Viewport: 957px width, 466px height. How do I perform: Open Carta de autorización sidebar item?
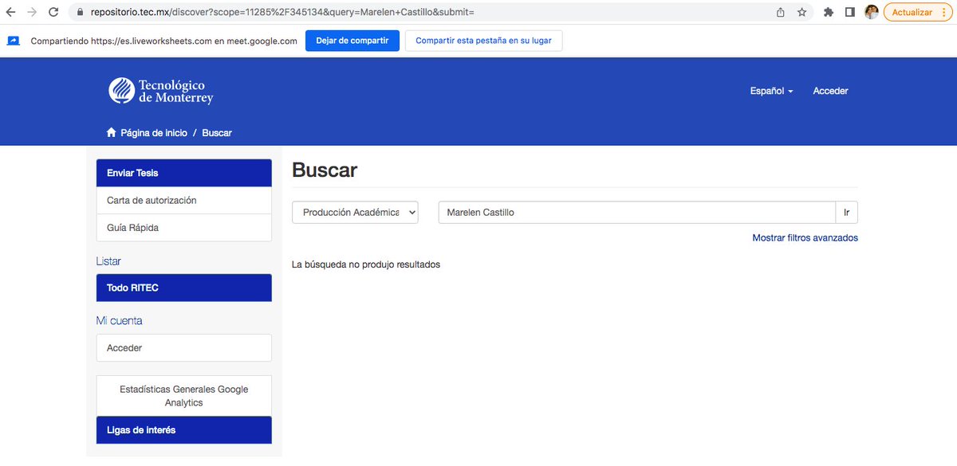click(184, 201)
